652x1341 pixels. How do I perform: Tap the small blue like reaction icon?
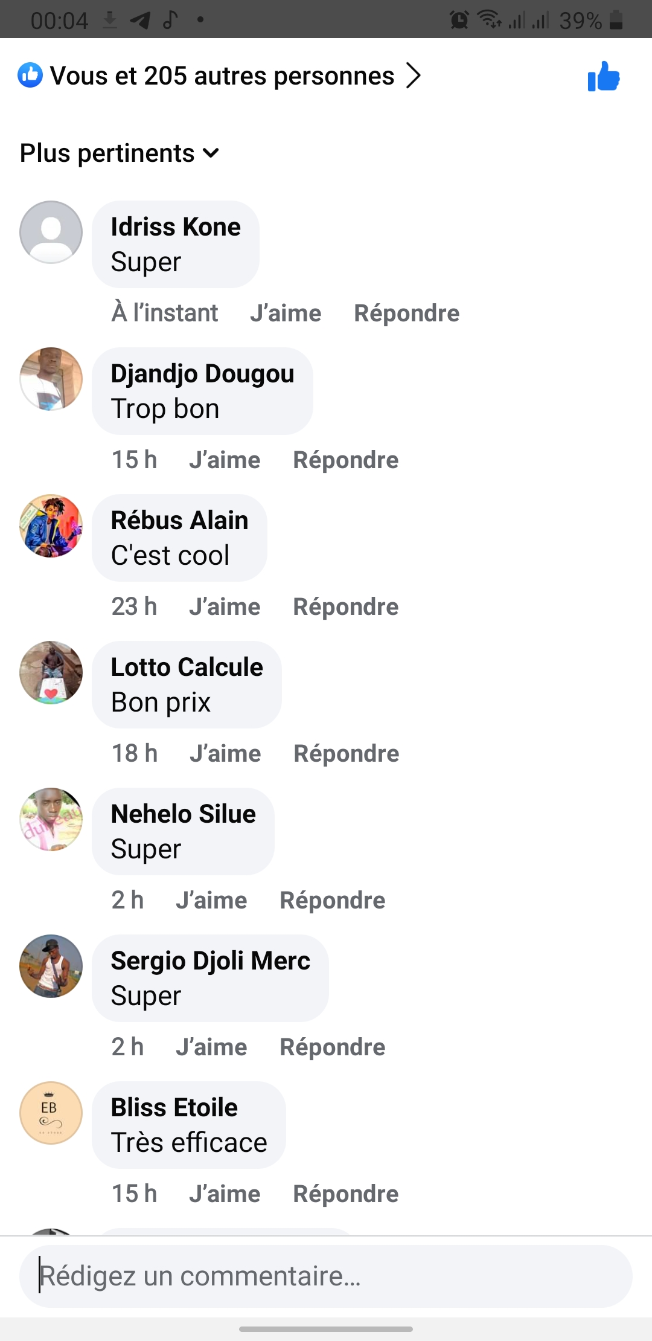click(30, 76)
